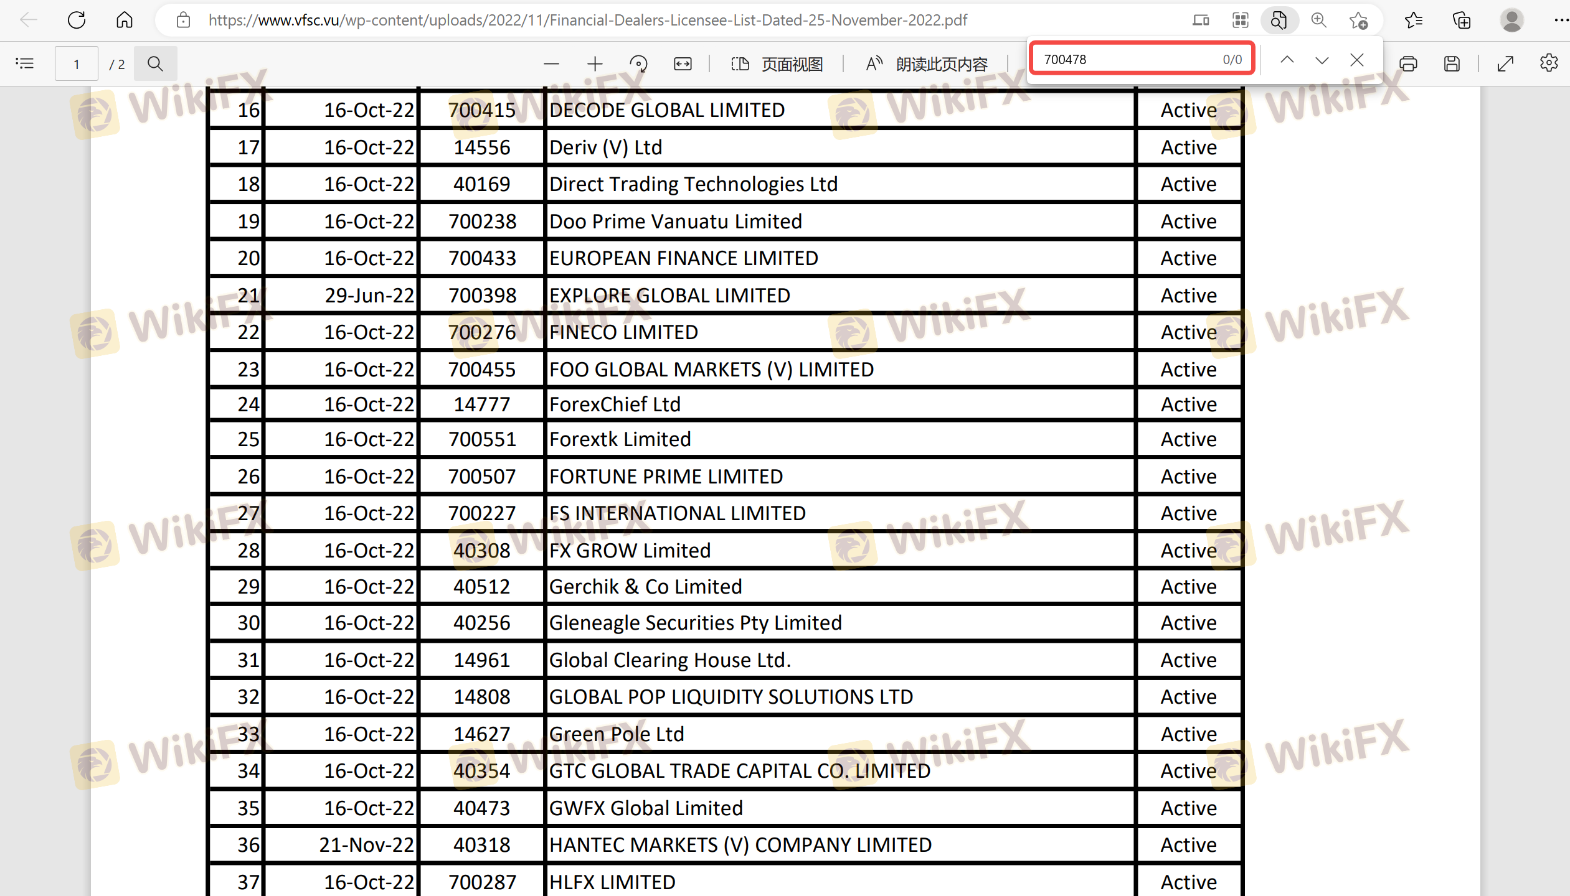Open the PDF table of contents sidebar
The width and height of the screenshot is (1570, 896).
(x=25, y=63)
